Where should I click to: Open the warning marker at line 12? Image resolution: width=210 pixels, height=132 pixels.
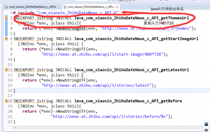[x=6, y=70]
